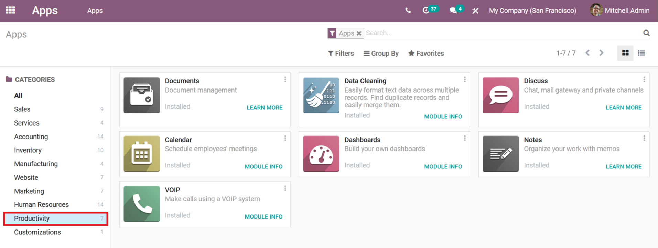
Task: Click Module Info on Dashboards card
Action: pos(443,167)
